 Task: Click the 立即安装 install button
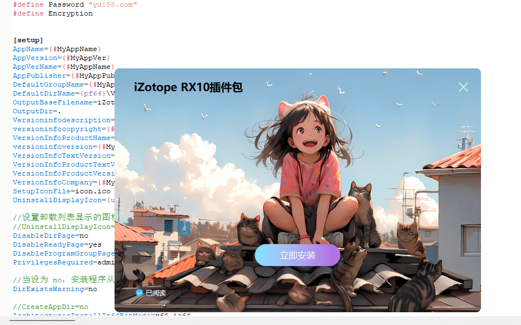point(297,255)
